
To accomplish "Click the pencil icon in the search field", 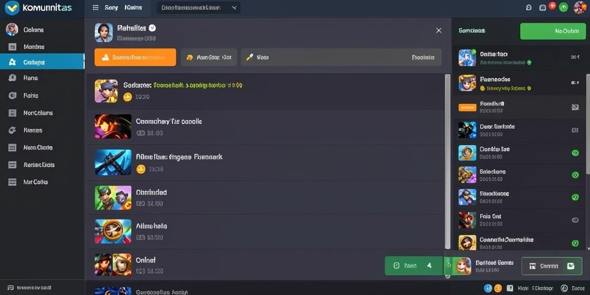I will [x=249, y=57].
